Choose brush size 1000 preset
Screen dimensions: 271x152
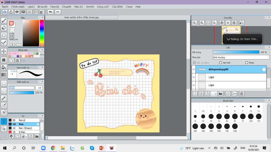pyautogui.click(x=235, y=127)
